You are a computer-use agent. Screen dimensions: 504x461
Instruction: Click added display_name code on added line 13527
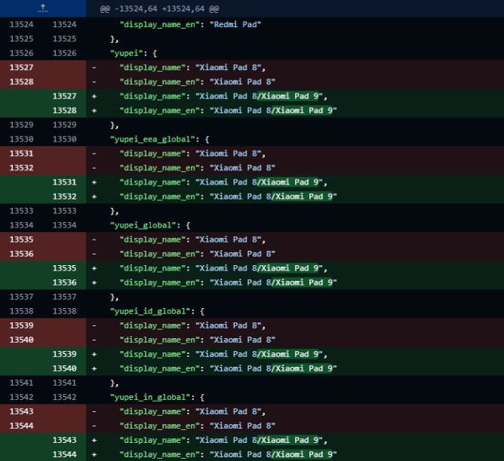223,96
